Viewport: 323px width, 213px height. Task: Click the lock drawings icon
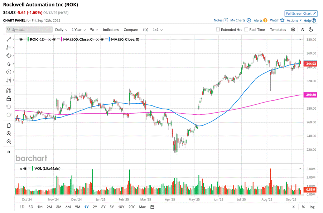coord(9,99)
